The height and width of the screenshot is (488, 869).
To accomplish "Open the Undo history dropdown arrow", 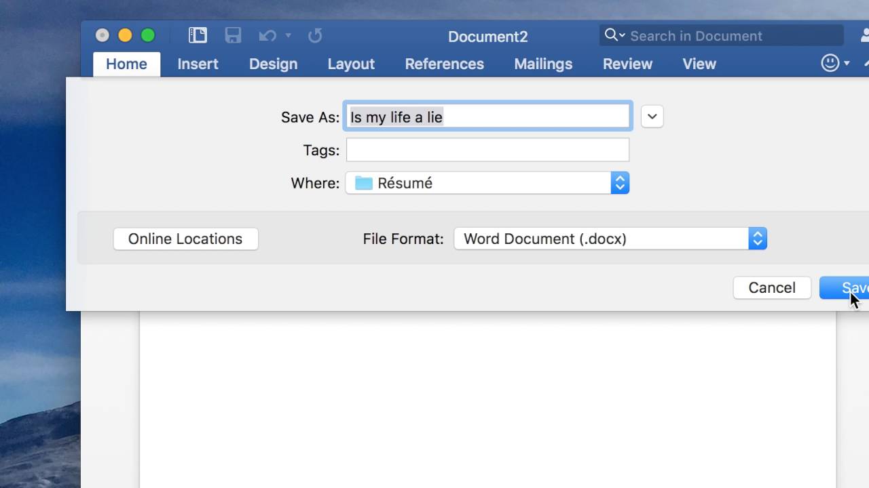I will [289, 36].
